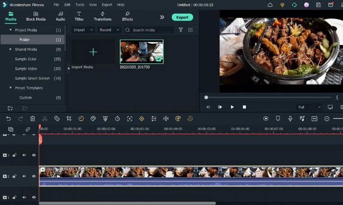Screen dimensions: 343x205
Task: Collapse the Preset Templates tree
Action: 10,88
